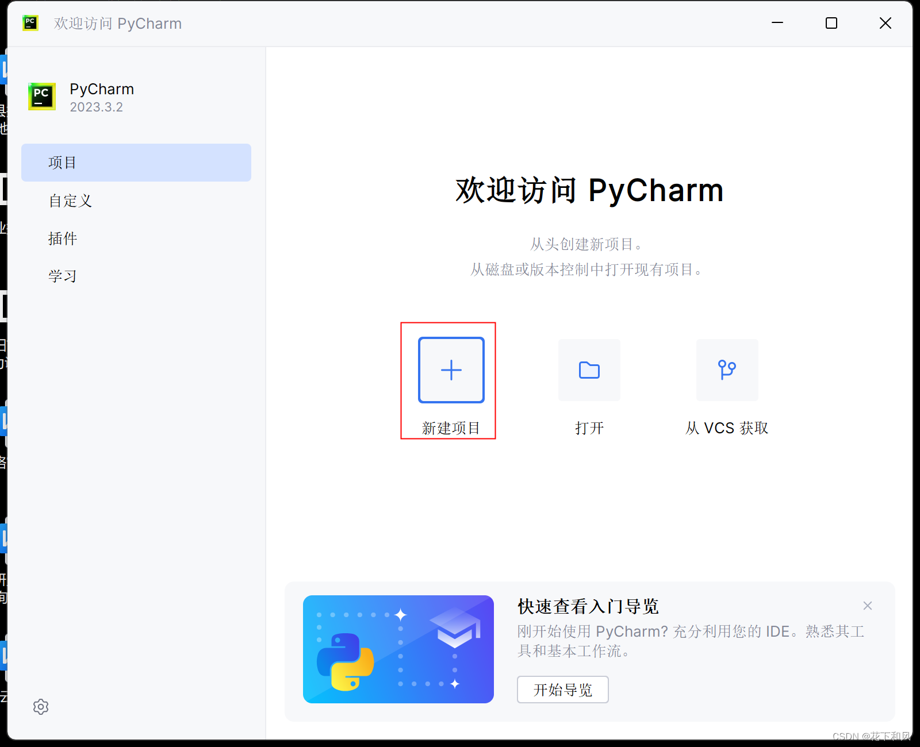Click the PyCharm name in the sidebar
The width and height of the screenshot is (920, 747).
click(102, 90)
